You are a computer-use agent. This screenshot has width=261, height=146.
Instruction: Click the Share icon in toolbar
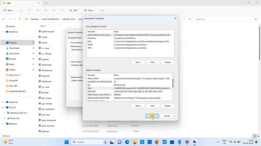[x=54, y=10]
